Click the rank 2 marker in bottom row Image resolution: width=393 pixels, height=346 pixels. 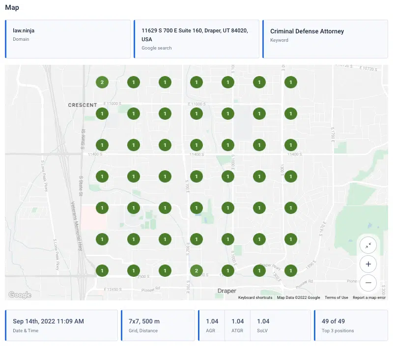(196, 270)
